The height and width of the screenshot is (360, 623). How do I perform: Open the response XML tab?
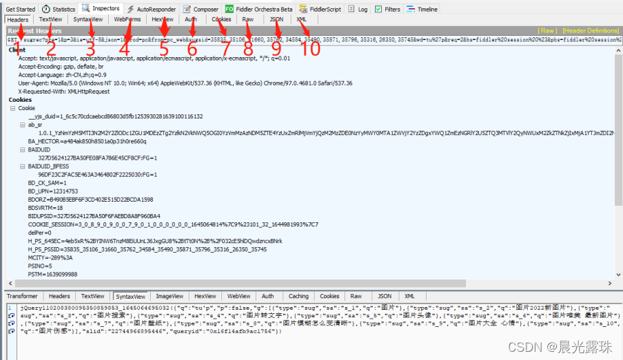(x=409, y=296)
